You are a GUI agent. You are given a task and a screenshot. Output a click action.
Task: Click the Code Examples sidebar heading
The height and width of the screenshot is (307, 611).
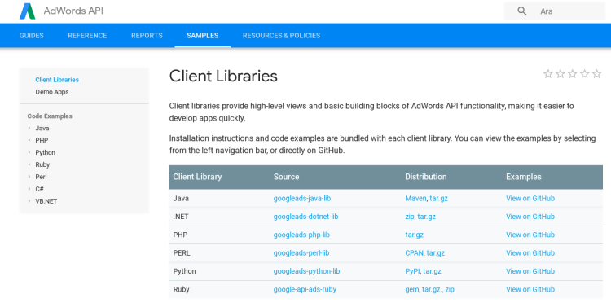pos(50,116)
